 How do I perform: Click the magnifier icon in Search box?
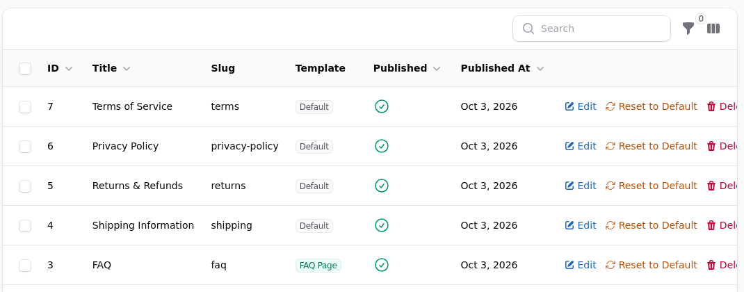528,29
